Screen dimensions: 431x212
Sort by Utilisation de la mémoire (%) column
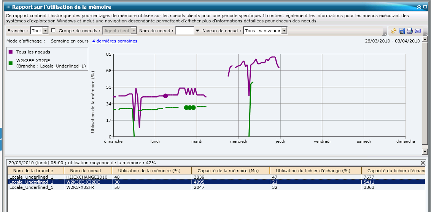(151, 171)
